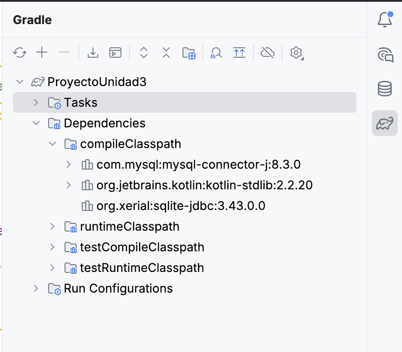The height and width of the screenshot is (352, 402).
Task: Select org.jetbrains.kotlin:kotlin-stdlib:2.2.20
Action: pyautogui.click(x=204, y=185)
